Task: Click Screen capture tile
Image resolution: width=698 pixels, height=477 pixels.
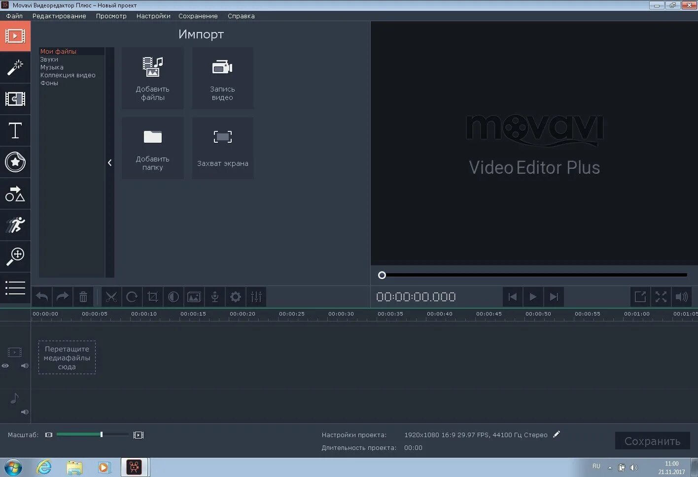Action: coord(223,148)
